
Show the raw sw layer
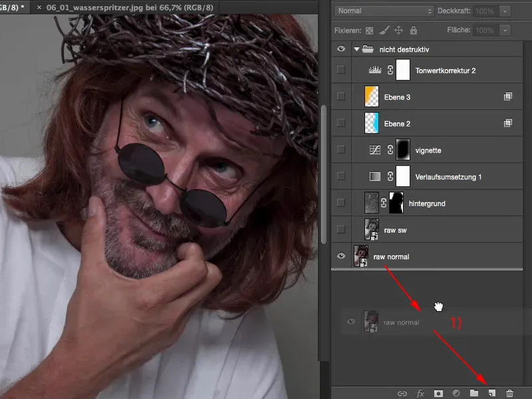click(x=341, y=229)
